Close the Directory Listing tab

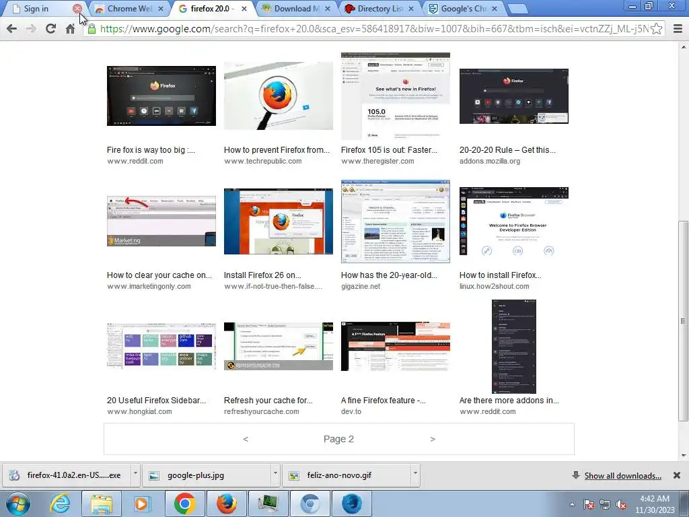tap(411, 8)
